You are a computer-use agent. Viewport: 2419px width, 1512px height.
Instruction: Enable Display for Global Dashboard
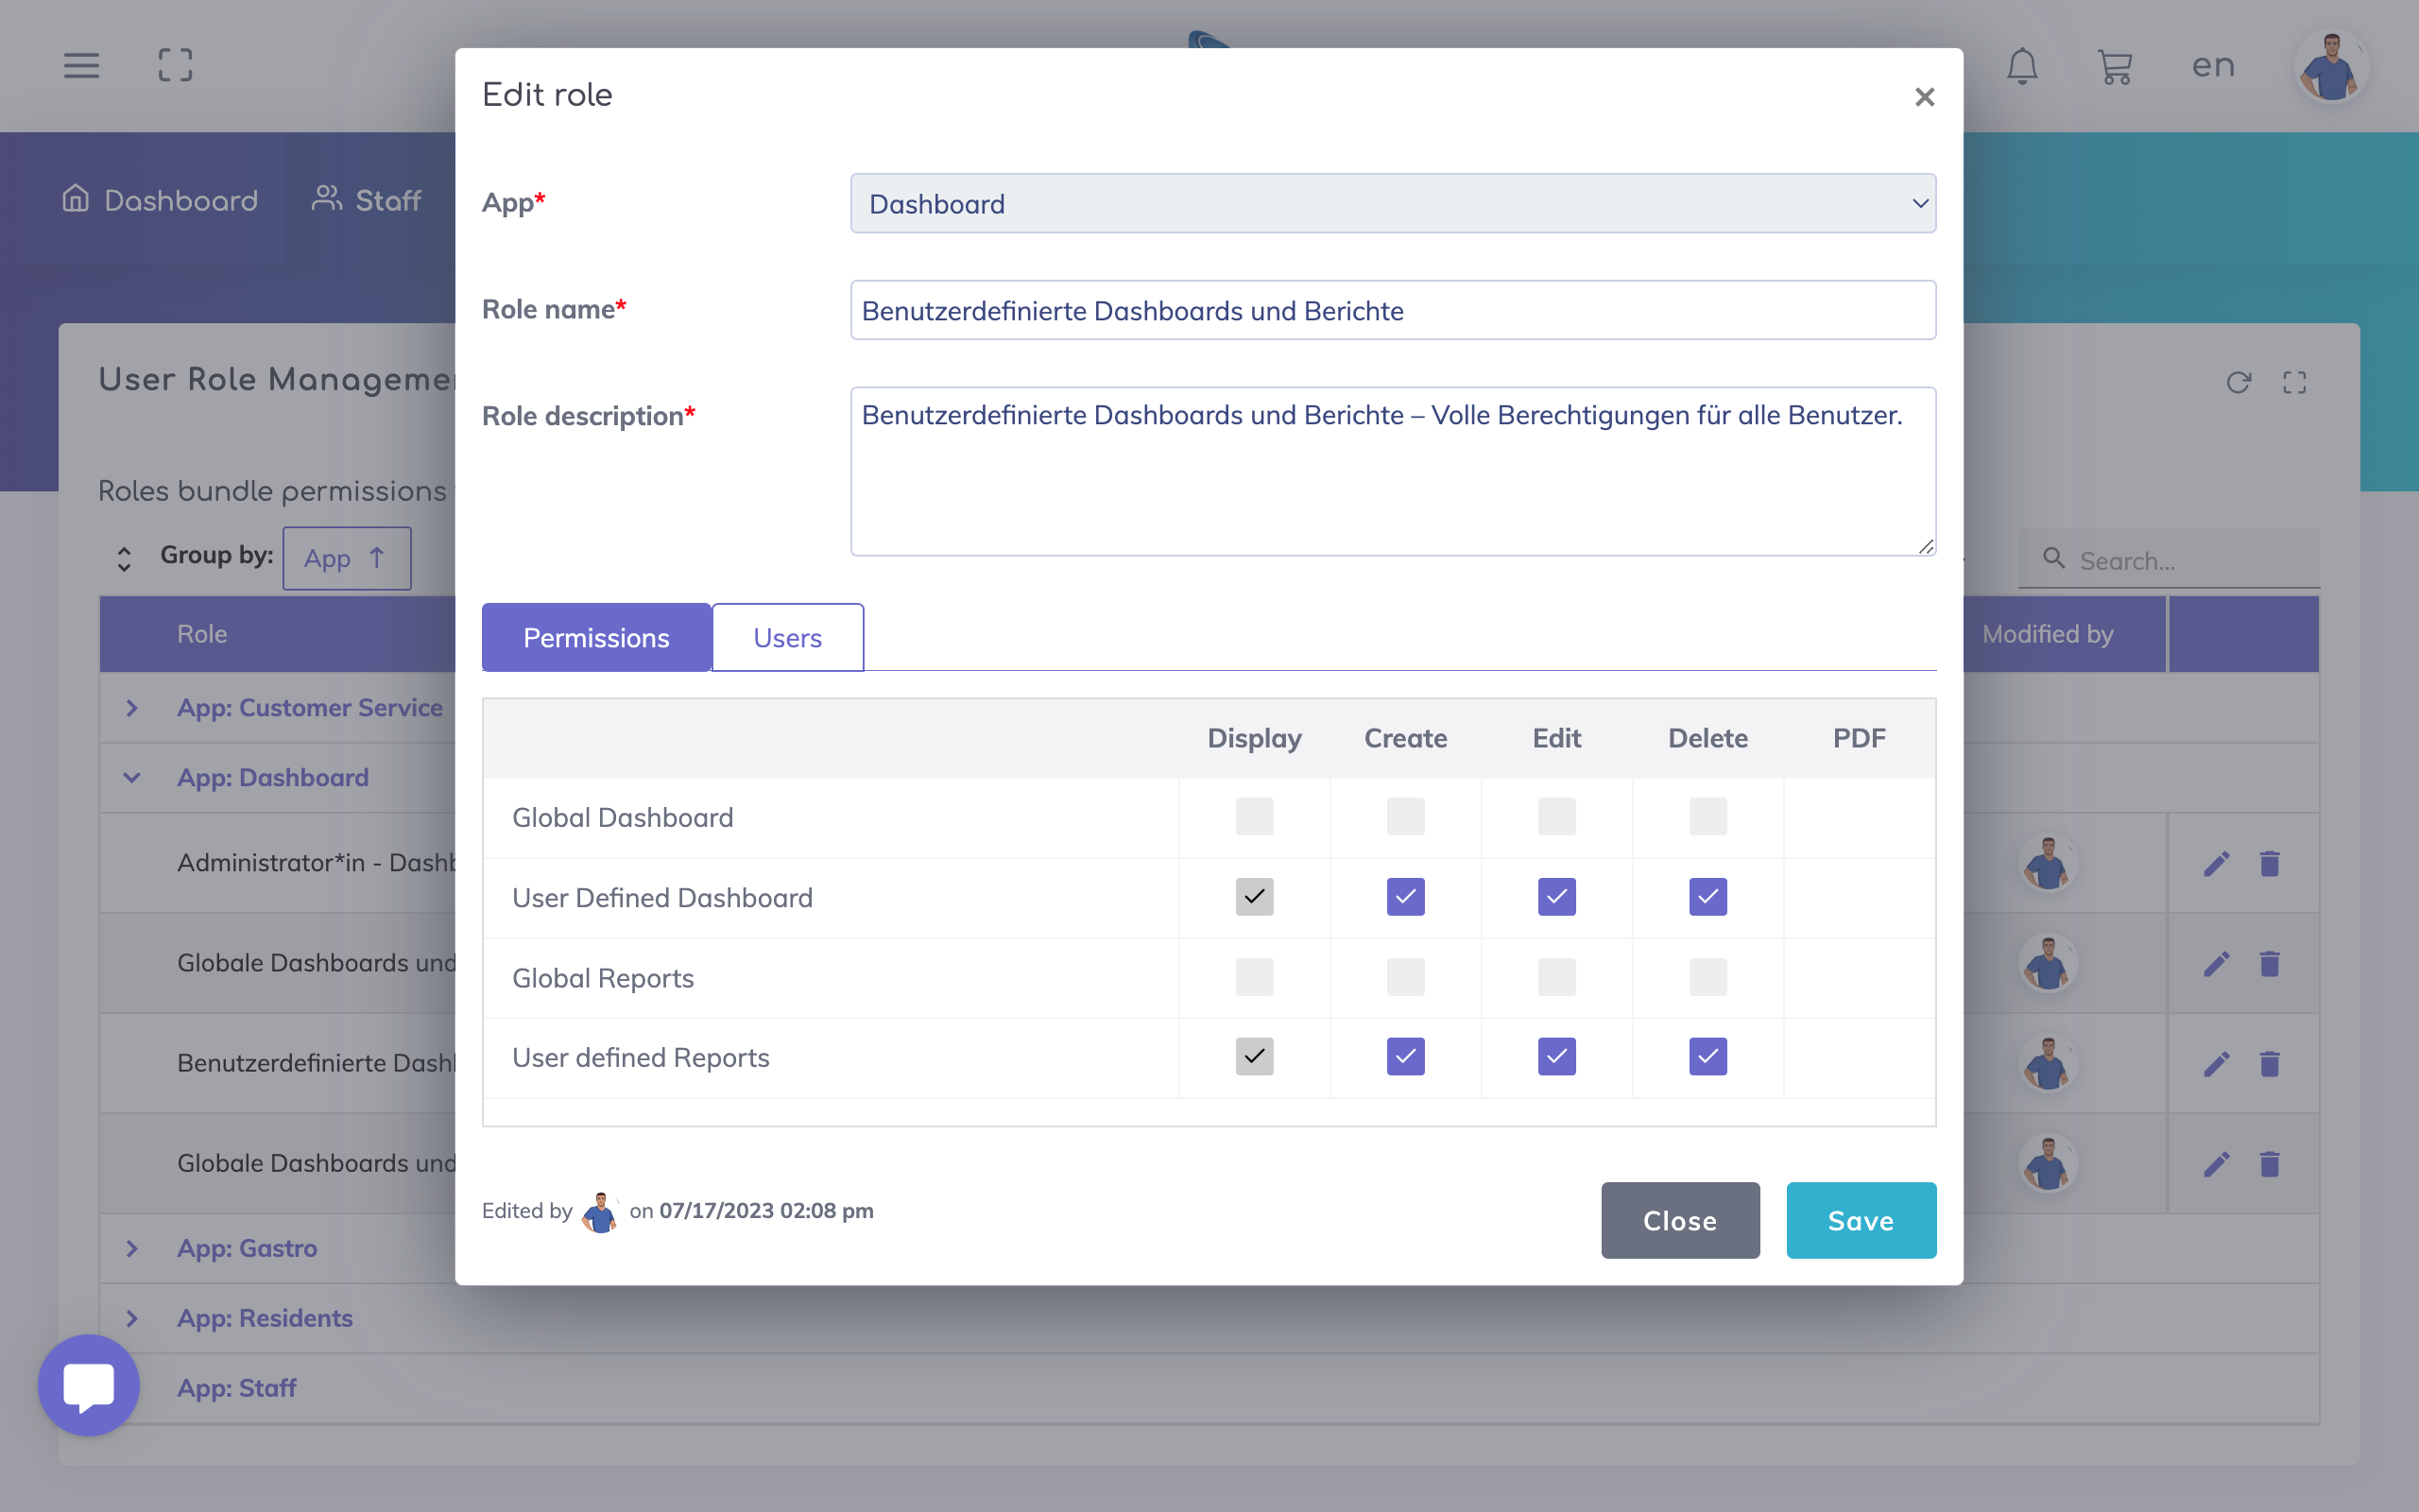point(1254,817)
